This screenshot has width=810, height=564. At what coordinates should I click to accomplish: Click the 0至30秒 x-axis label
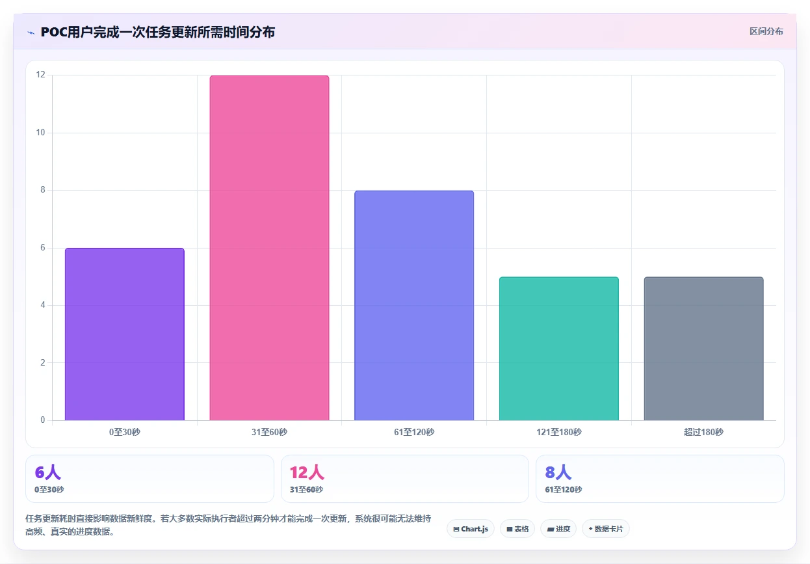[x=125, y=432]
